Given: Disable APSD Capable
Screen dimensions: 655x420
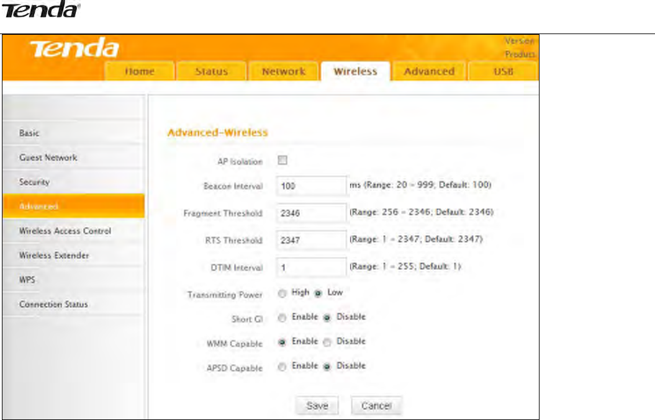Looking at the screenshot, I should [x=327, y=367].
